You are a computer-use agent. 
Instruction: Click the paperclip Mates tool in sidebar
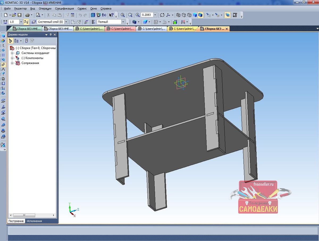[3, 64]
